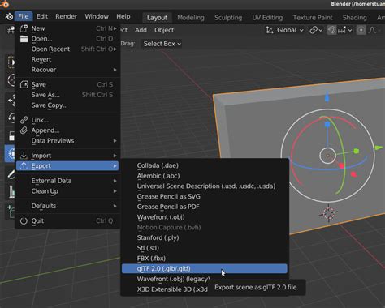Choose Save Copy... from File menu

pos(67,105)
